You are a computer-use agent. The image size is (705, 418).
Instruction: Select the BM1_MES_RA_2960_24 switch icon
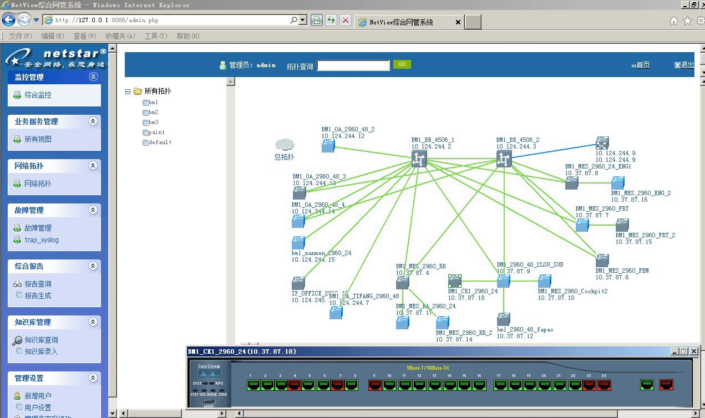(403, 323)
